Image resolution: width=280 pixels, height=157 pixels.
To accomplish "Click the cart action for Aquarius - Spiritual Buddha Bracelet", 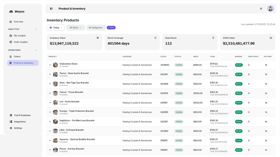I will coord(266,140).
